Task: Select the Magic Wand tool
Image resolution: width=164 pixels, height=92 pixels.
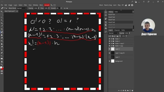Action: 2,20
